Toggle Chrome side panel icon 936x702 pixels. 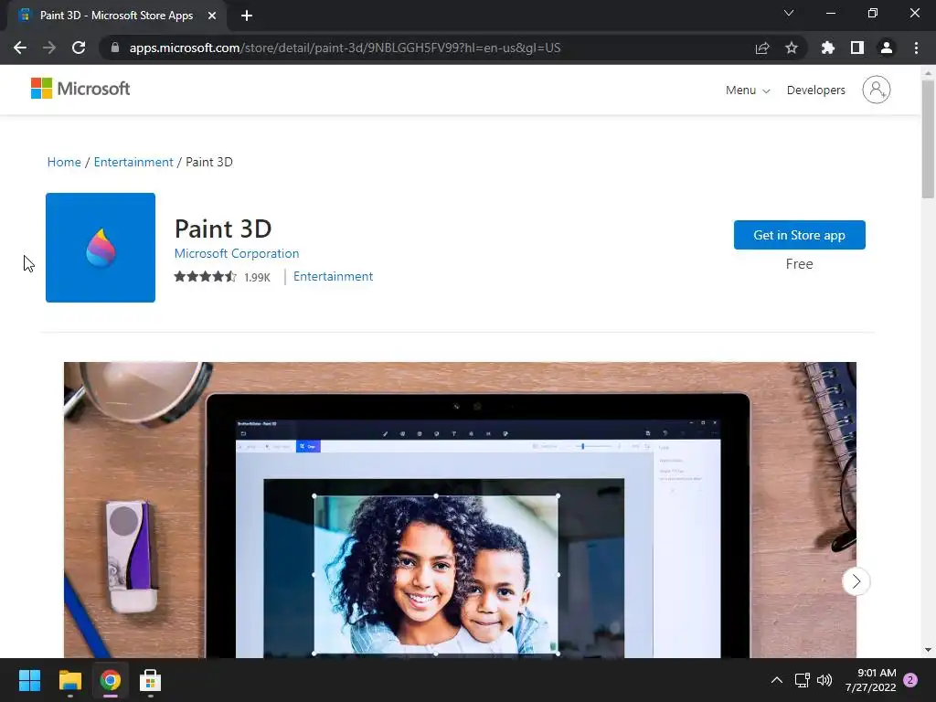(x=857, y=48)
